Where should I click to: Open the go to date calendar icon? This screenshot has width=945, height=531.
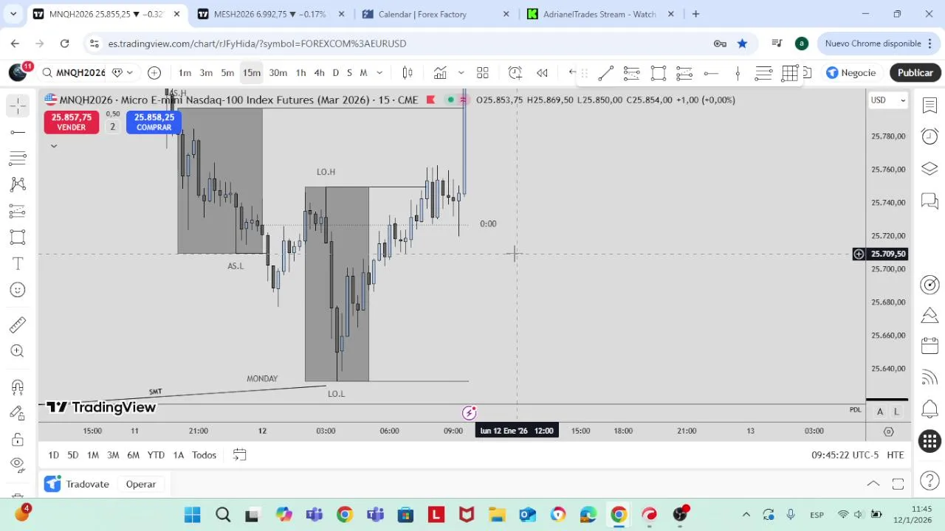coord(239,455)
